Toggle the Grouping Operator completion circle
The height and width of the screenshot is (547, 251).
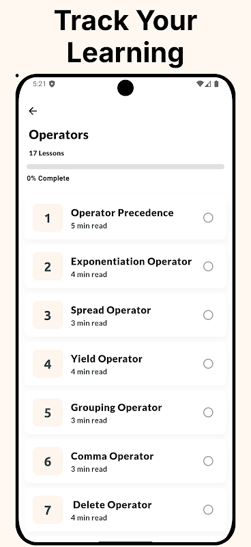click(208, 412)
